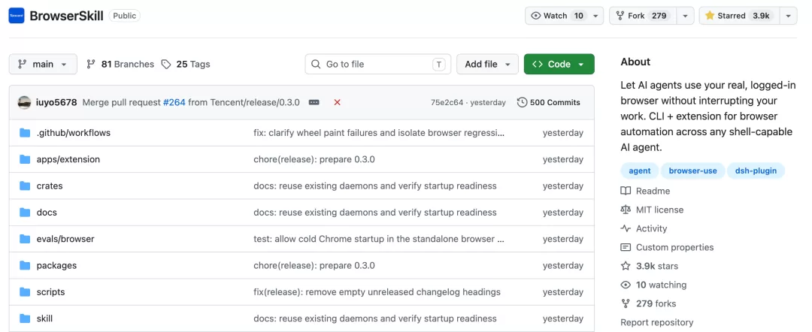Open iuyo5678 author profile link
This screenshot has width=812, height=332.
[56, 102]
